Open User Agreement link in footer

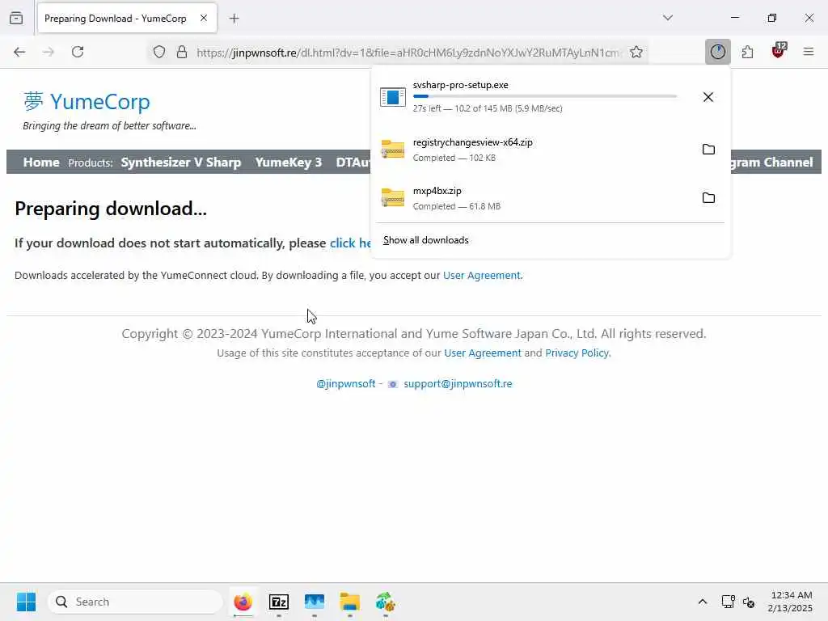(483, 353)
